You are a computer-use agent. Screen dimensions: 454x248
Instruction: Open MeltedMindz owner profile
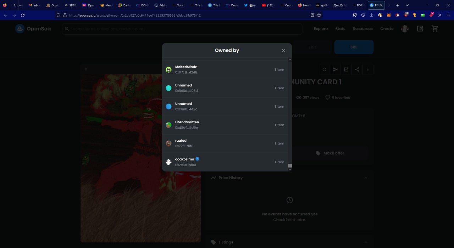point(186,67)
